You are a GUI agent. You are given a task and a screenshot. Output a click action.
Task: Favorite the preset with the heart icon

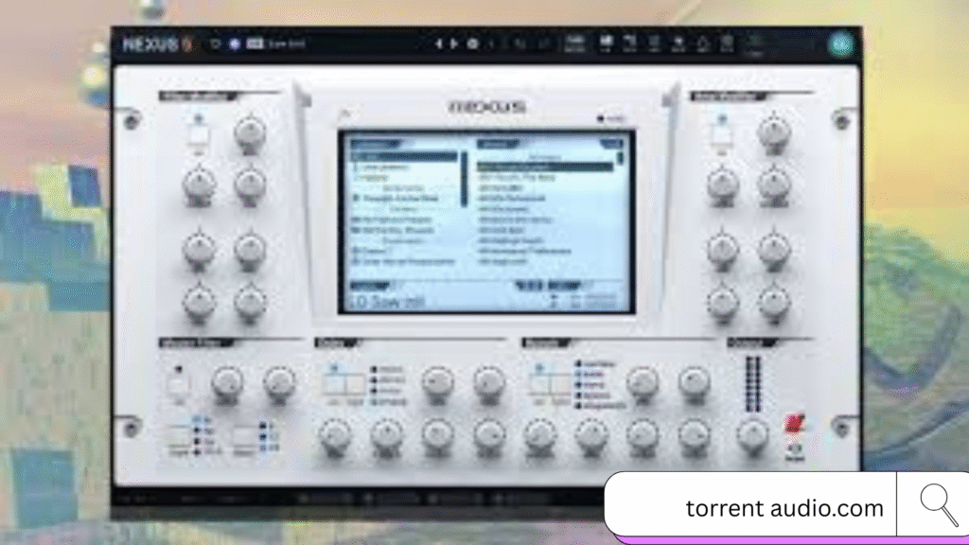[x=214, y=44]
